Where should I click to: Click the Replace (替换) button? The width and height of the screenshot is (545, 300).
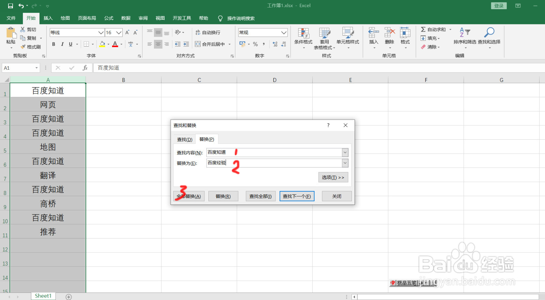pyautogui.click(x=223, y=196)
